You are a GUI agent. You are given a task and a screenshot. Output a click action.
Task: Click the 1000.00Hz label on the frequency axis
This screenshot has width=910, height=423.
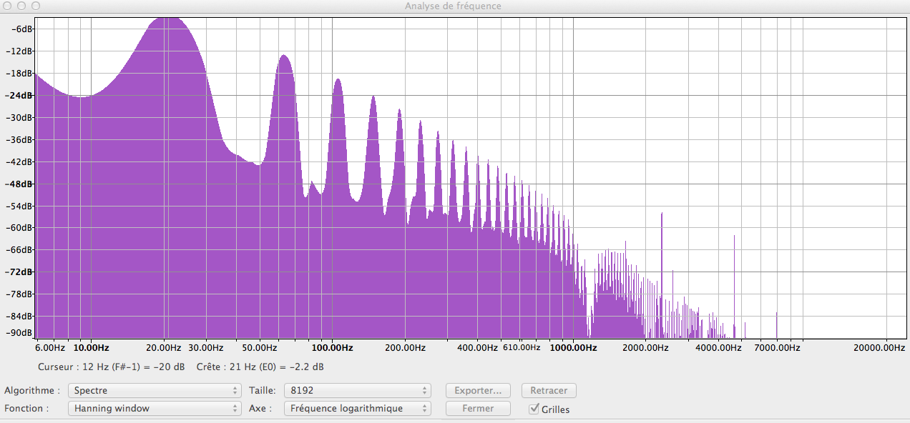(573, 348)
